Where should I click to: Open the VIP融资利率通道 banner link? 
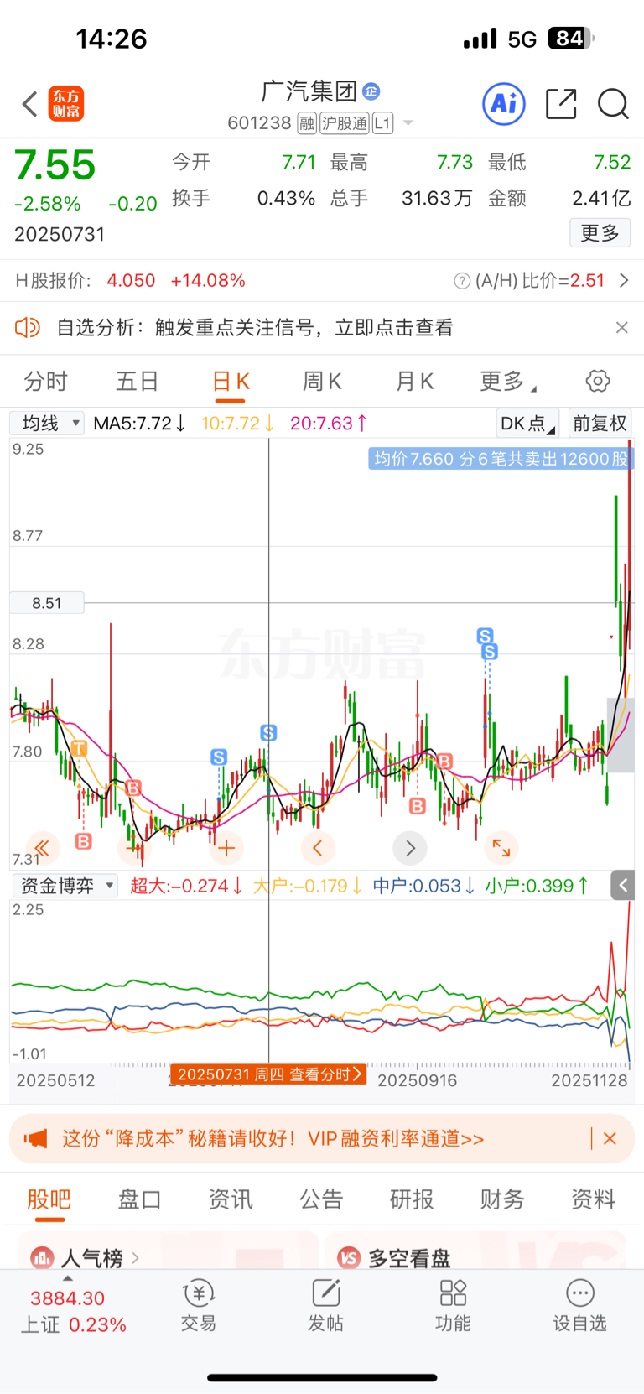click(273, 1139)
